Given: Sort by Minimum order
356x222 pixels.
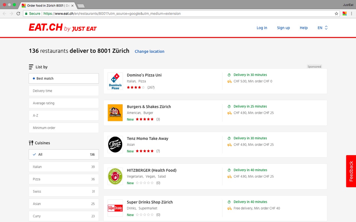Looking at the screenshot, I should point(64,128).
